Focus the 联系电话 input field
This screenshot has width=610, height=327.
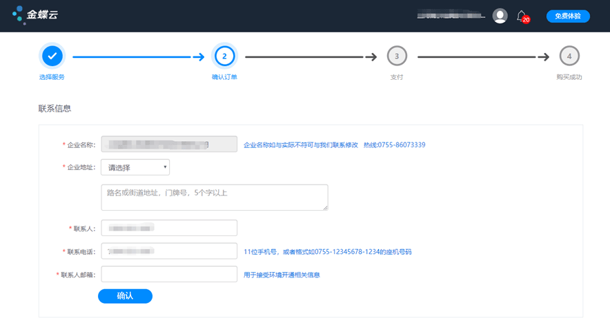(x=169, y=251)
